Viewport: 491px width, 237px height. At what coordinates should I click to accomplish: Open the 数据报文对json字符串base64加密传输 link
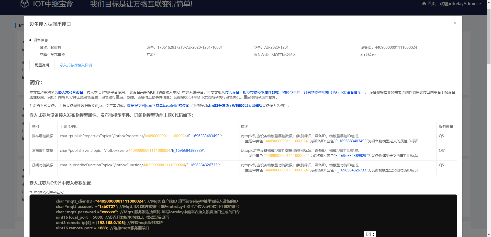(158, 105)
